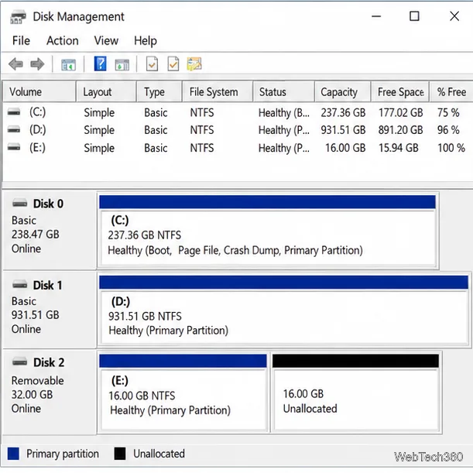Click free space value 15.94 GB
This screenshot has width=473, height=473.
(x=399, y=148)
